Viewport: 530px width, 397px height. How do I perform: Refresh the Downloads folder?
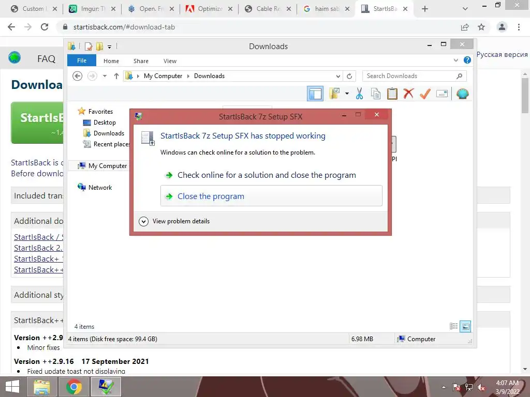(349, 76)
